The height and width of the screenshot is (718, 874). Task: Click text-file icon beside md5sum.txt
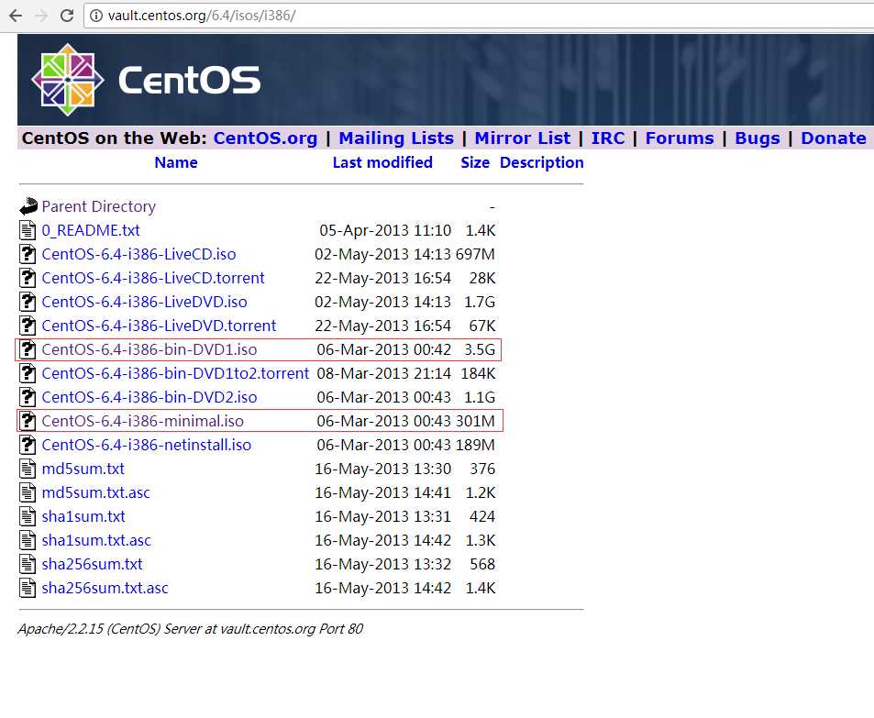click(x=28, y=469)
